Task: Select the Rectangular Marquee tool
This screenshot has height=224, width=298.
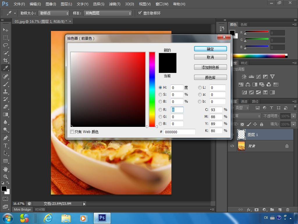Action: (x=6, y=38)
